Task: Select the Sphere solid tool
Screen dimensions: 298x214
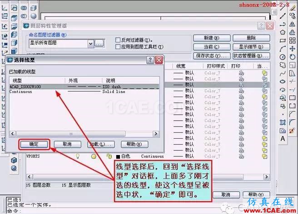Action: (34, 16)
